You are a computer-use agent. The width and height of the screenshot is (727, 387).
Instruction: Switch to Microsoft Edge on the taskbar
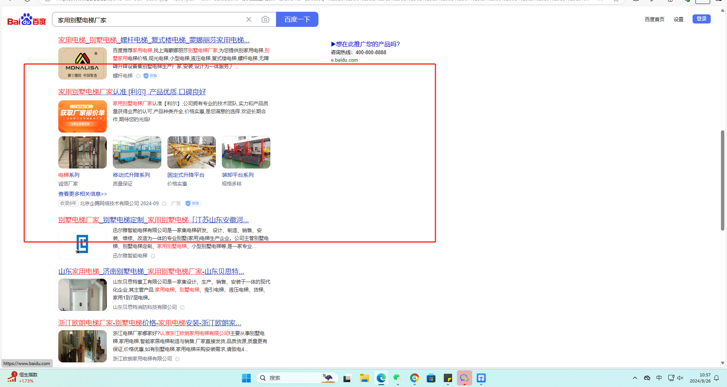[x=381, y=378]
